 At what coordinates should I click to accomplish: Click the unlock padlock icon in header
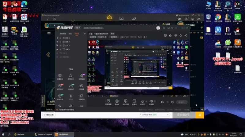pyautogui.click(x=170, y=35)
